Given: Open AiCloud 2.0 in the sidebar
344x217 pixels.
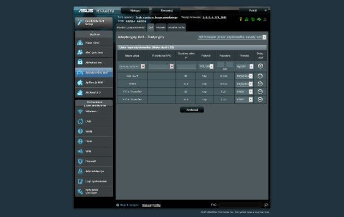Looking at the screenshot, I should [x=94, y=92].
